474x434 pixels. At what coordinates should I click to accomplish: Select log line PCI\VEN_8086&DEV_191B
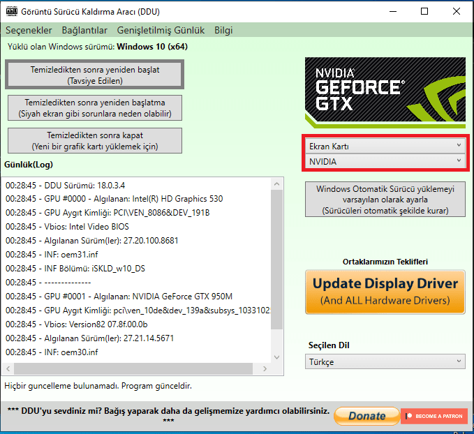(108, 213)
